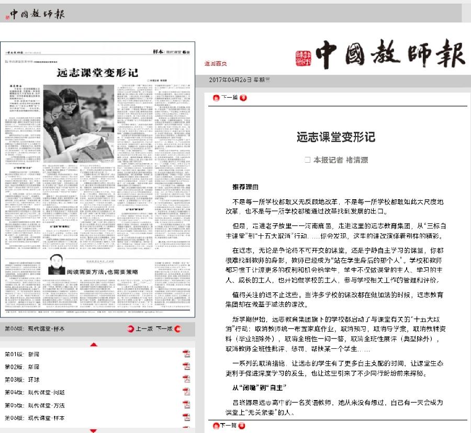The image size is (471, 433).
Task: Click the portrait photo in page thumbnail
Action: (57, 265)
